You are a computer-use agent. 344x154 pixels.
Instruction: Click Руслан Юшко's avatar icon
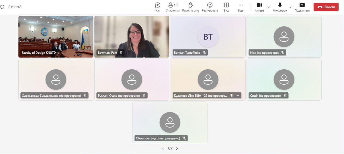tap(132, 79)
